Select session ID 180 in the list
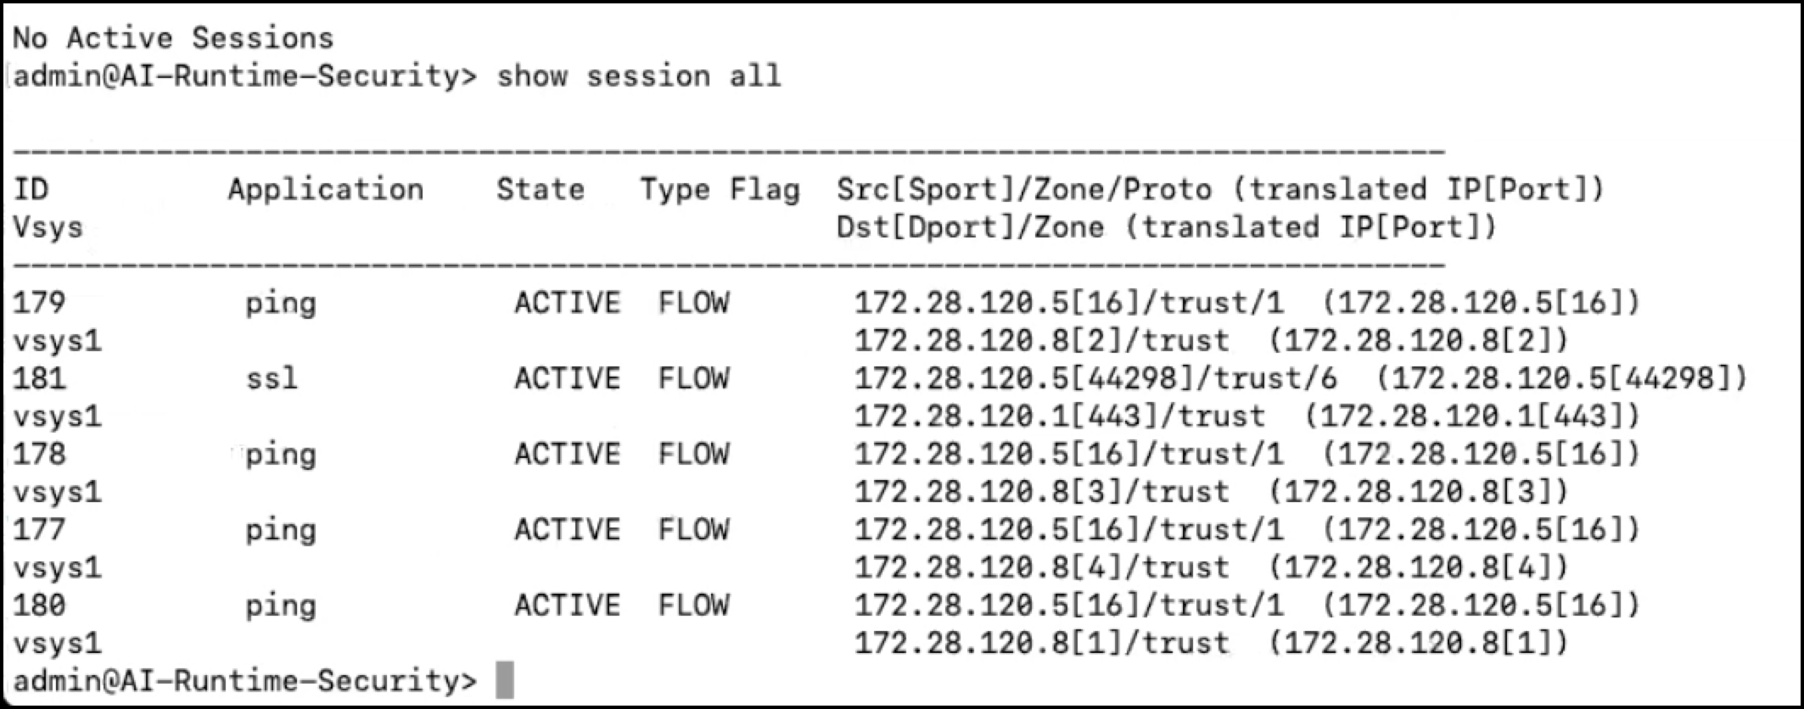Screen dimensions: 1804x709 click(x=39, y=605)
